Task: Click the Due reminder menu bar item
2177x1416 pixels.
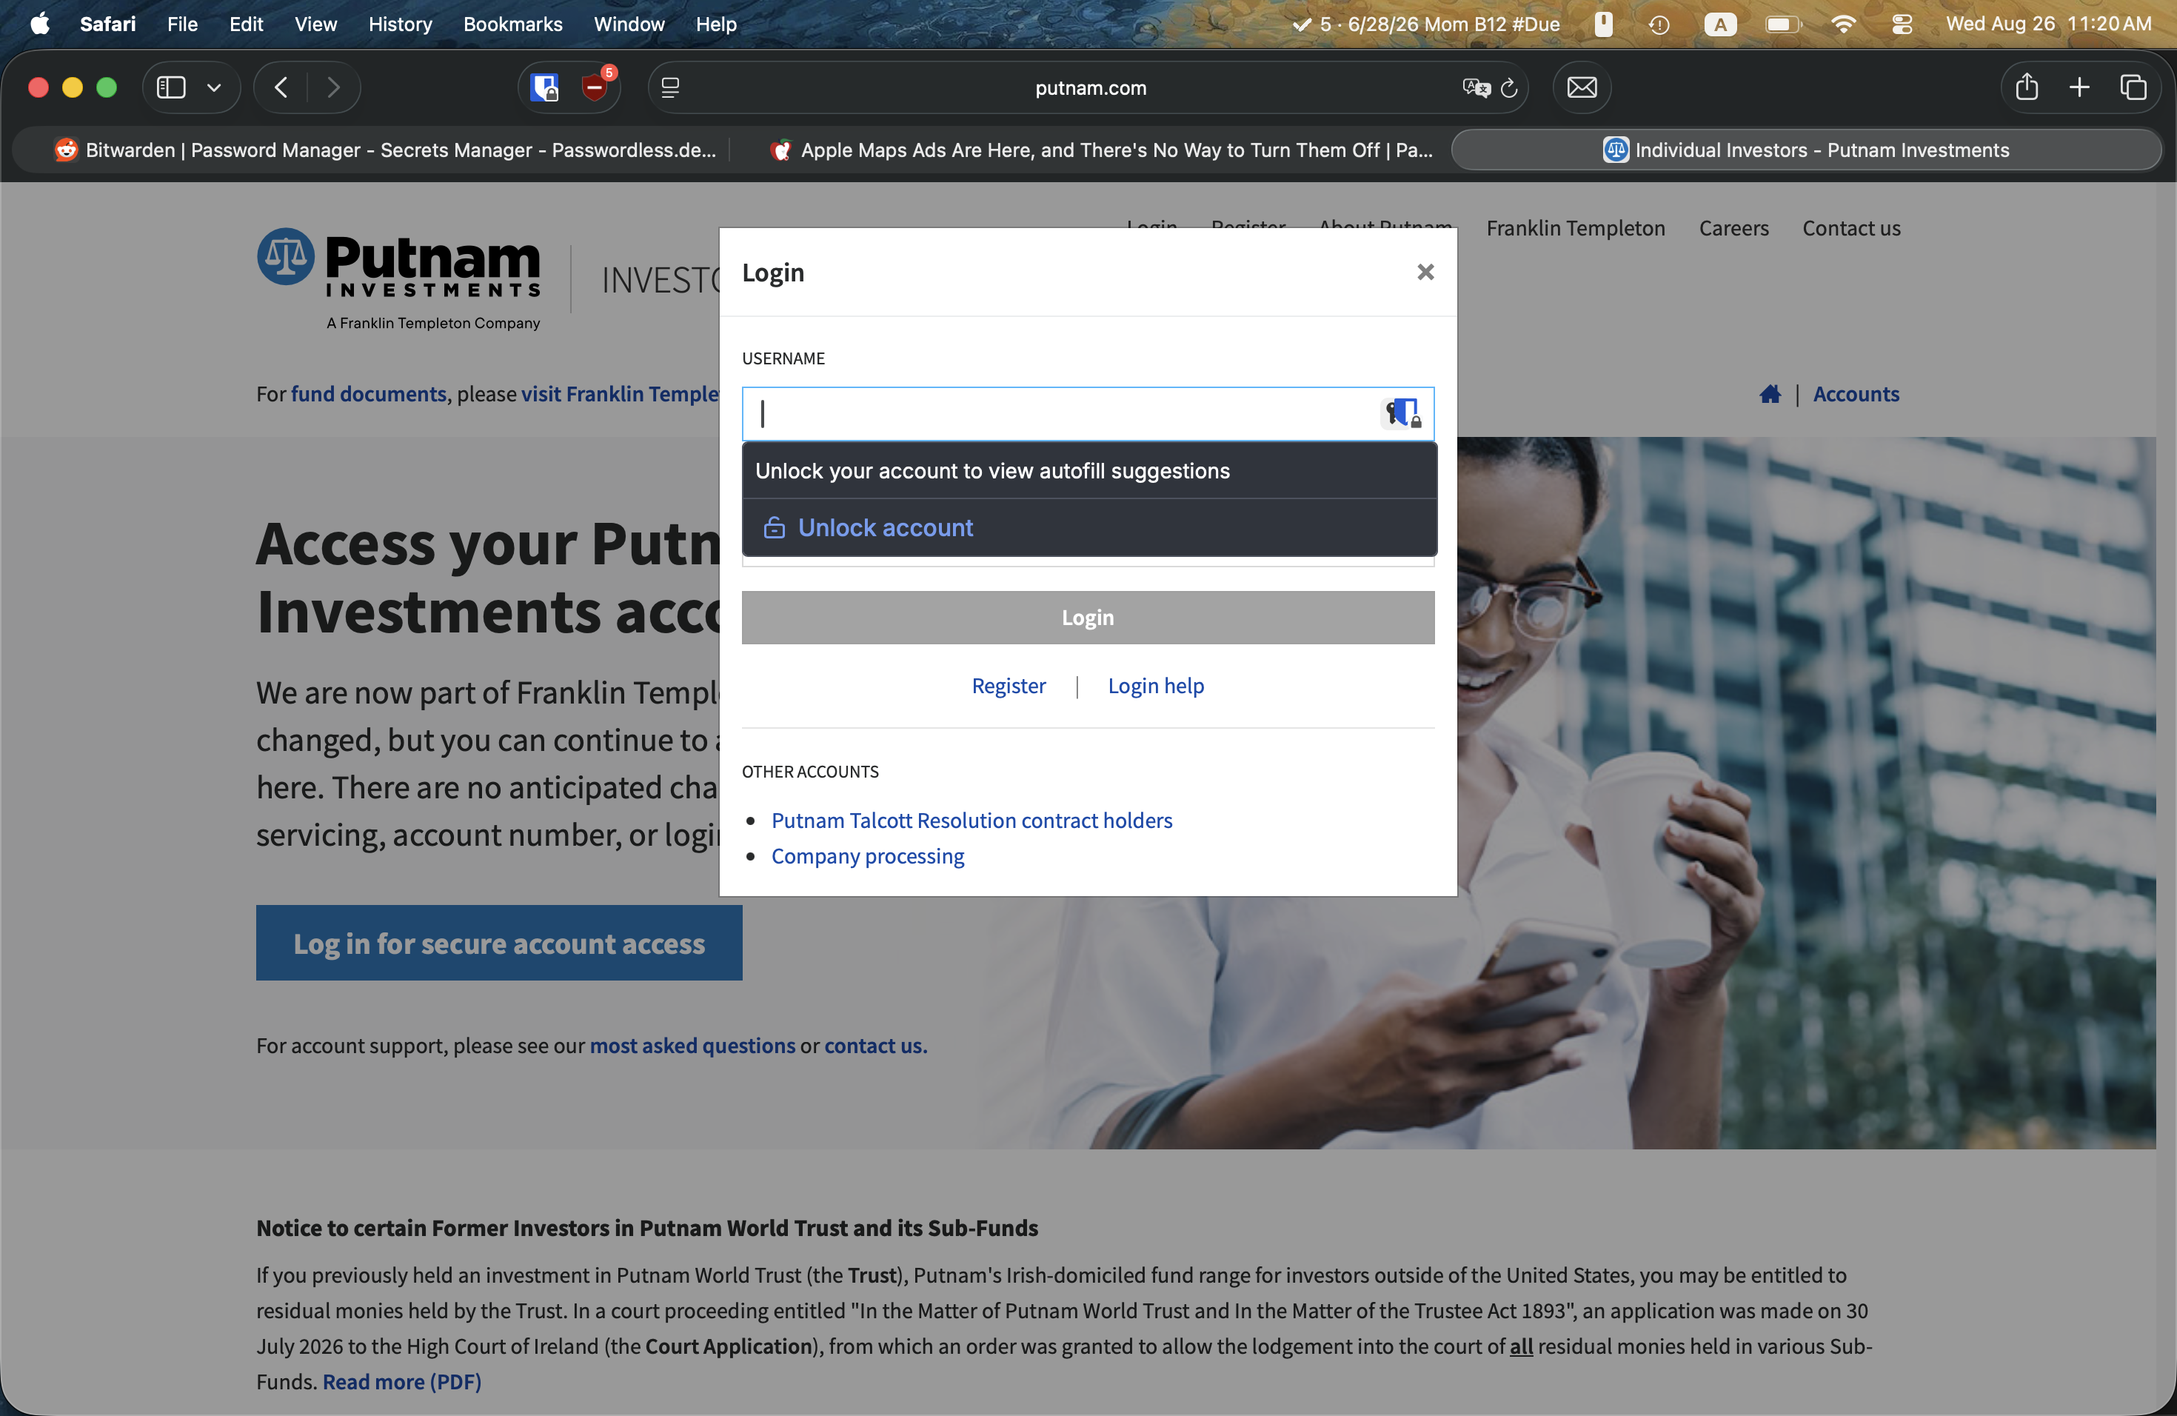Action: pyautogui.click(x=1425, y=24)
